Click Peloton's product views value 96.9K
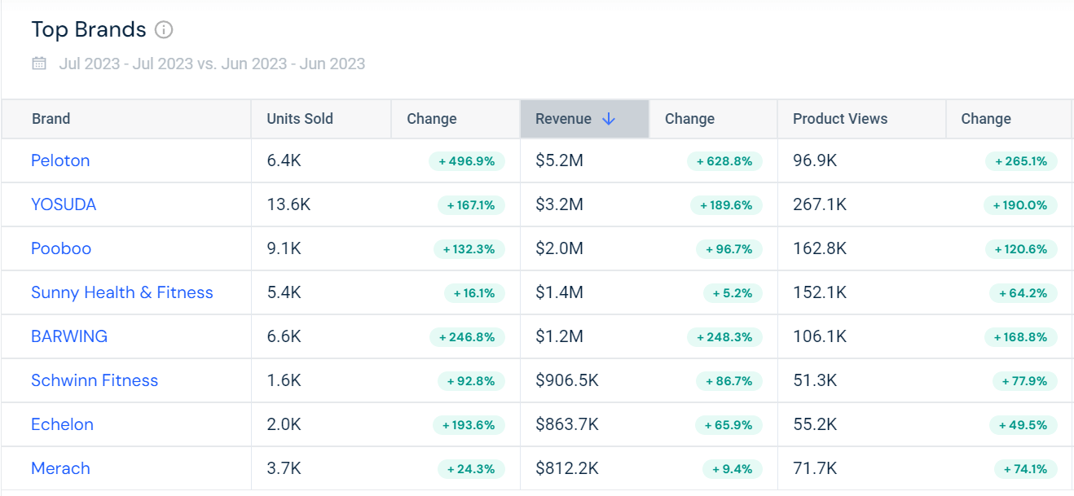1074x496 pixels. 815,160
